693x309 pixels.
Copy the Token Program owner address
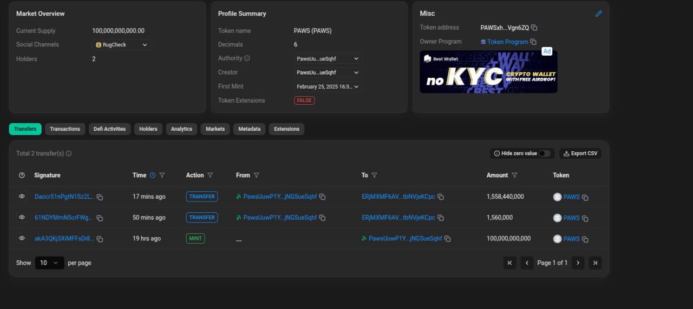point(533,42)
